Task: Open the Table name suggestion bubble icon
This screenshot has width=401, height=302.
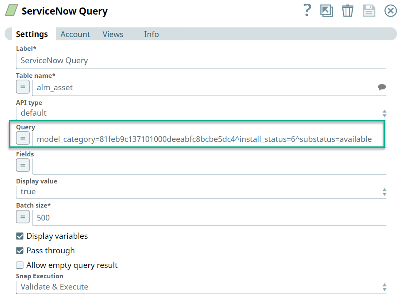Action: coord(382,87)
